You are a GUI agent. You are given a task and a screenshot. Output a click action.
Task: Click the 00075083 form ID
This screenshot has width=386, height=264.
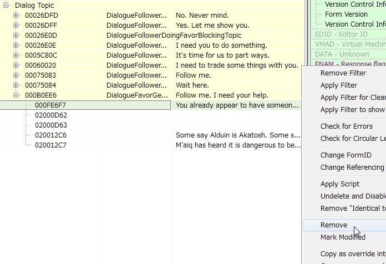[x=40, y=75]
